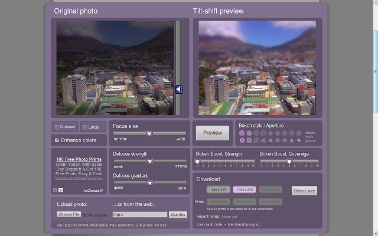Screen dimensions: 378x236
Task: Click the 'No file chosen' text
Action: [94, 215]
